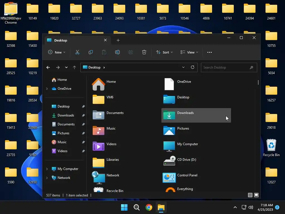The width and height of the screenshot is (285, 214).
Task: Open the New dropdown menu
Action: pos(56,52)
